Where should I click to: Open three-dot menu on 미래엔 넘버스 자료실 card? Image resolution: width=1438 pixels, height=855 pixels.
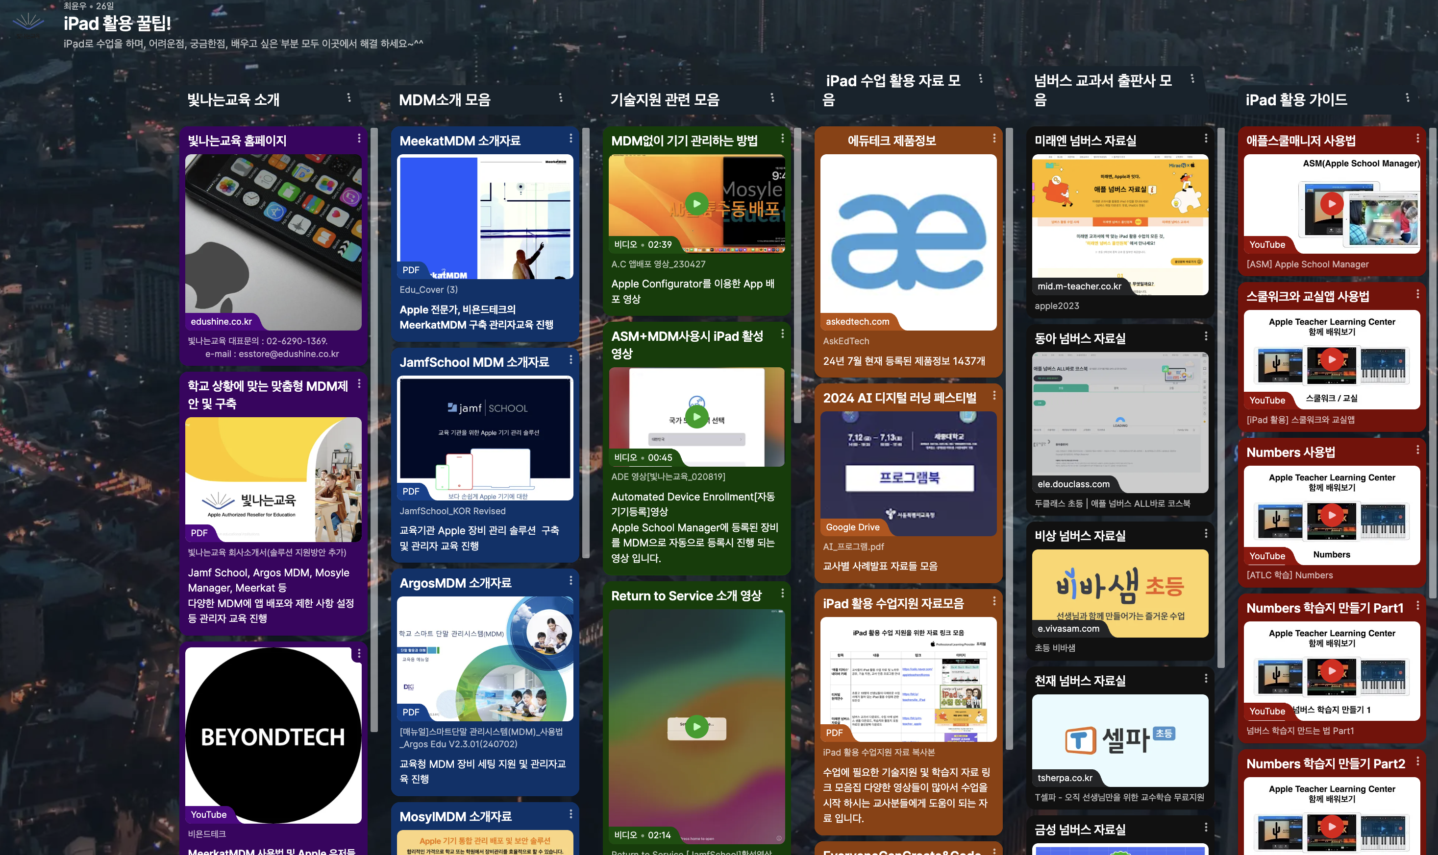1206,138
